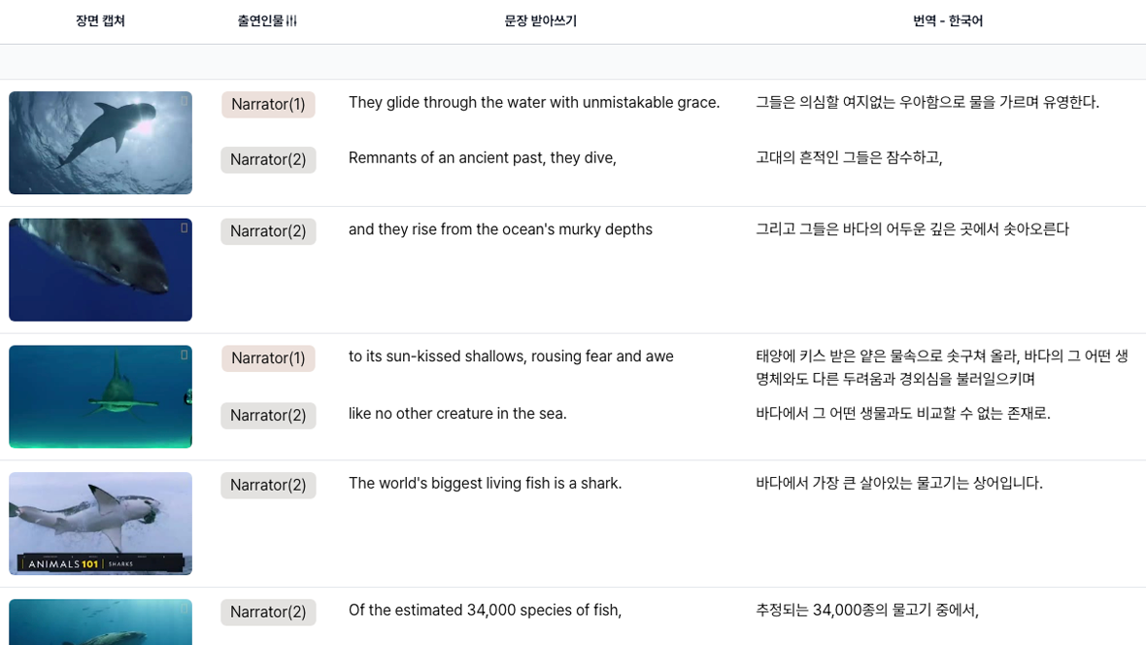
Task: Click the Narrator(1) chip in the hammerhead row
Action: tap(268, 357)
